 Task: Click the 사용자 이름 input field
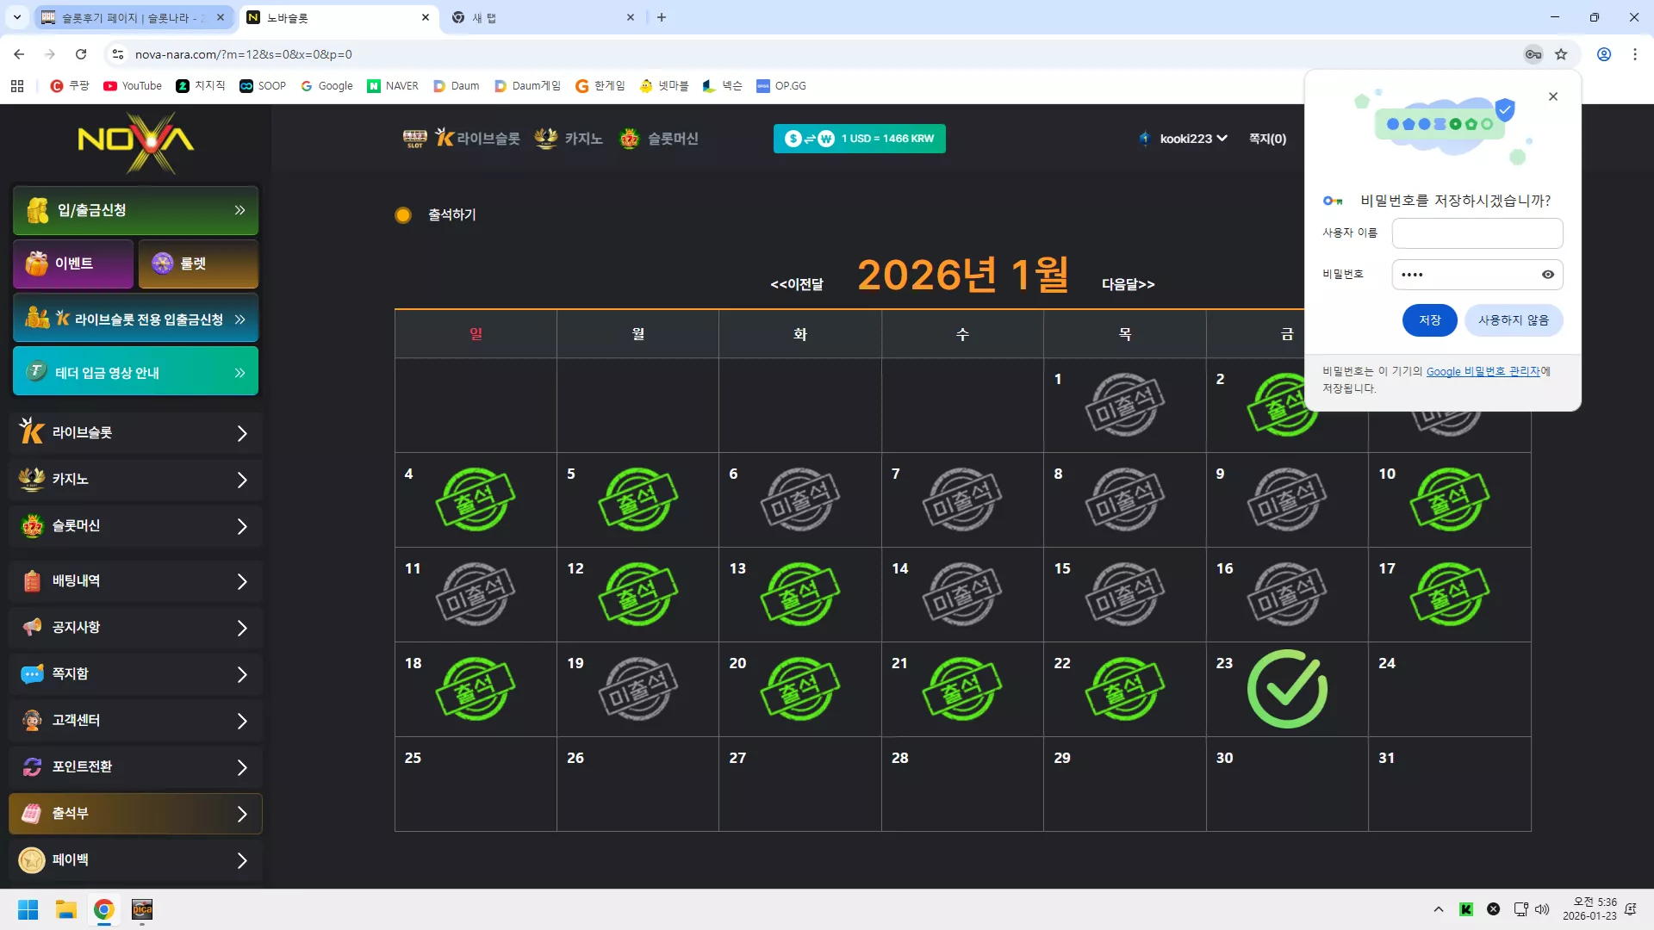[x=1477, y=233]
